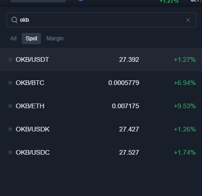Screen dimensions: 202x196
Task: Clear the okb search with X icon
Action: coord(188,20)
